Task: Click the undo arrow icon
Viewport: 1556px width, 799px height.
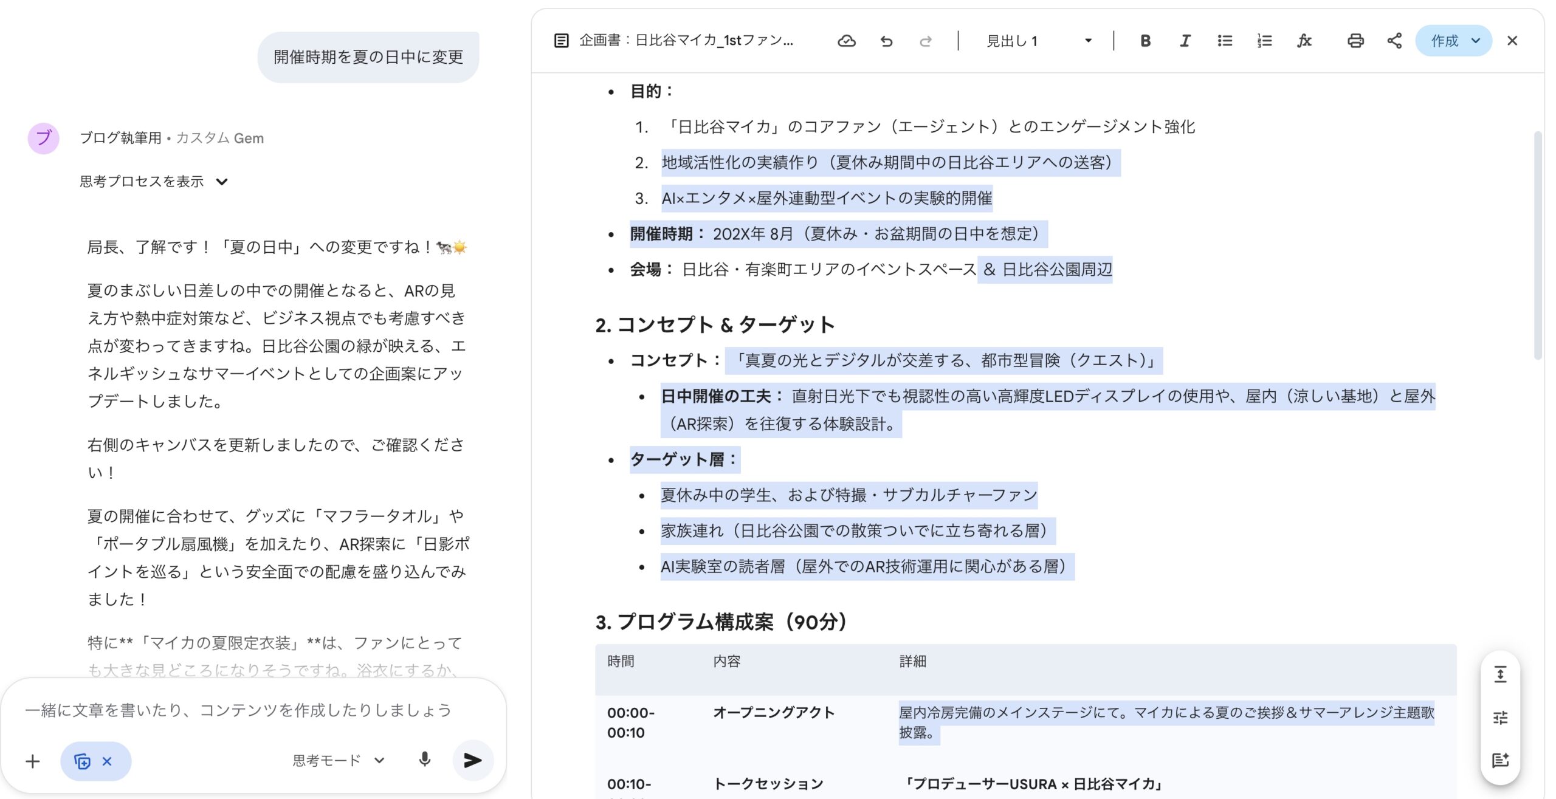Action: coord(886,41)
